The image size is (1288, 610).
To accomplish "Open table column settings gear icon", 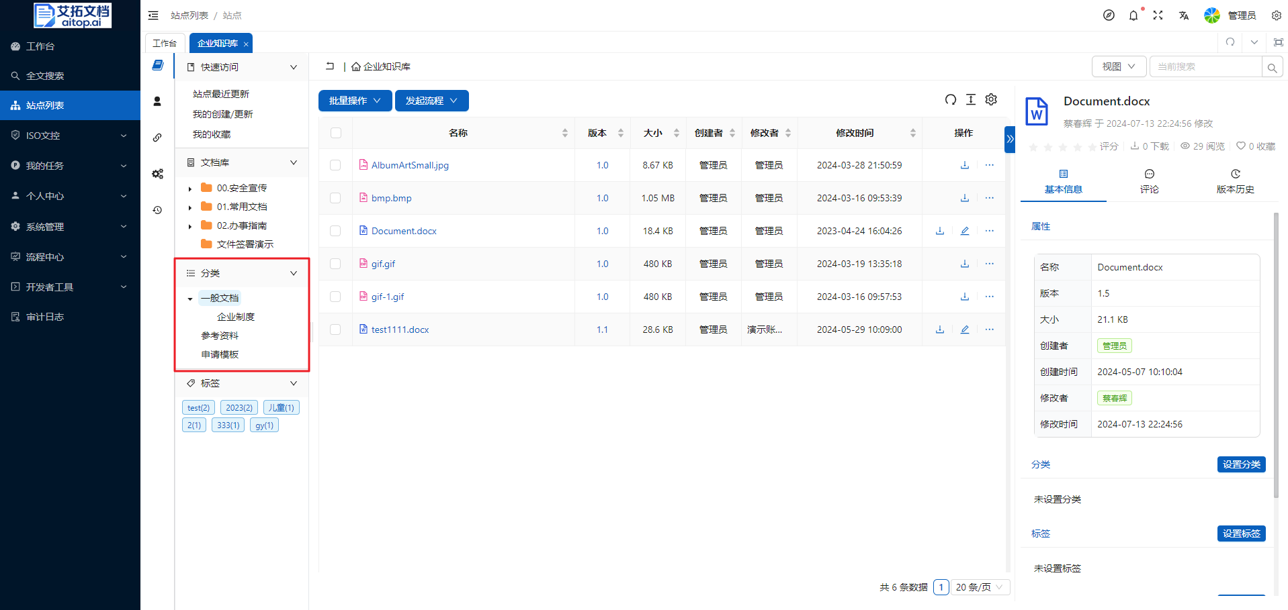I will pos(991,100).
